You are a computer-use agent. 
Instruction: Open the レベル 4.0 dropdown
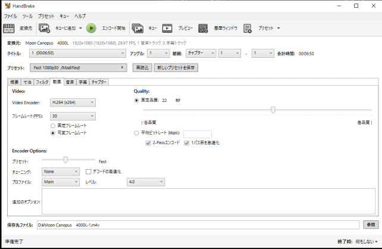coord(146,182)
